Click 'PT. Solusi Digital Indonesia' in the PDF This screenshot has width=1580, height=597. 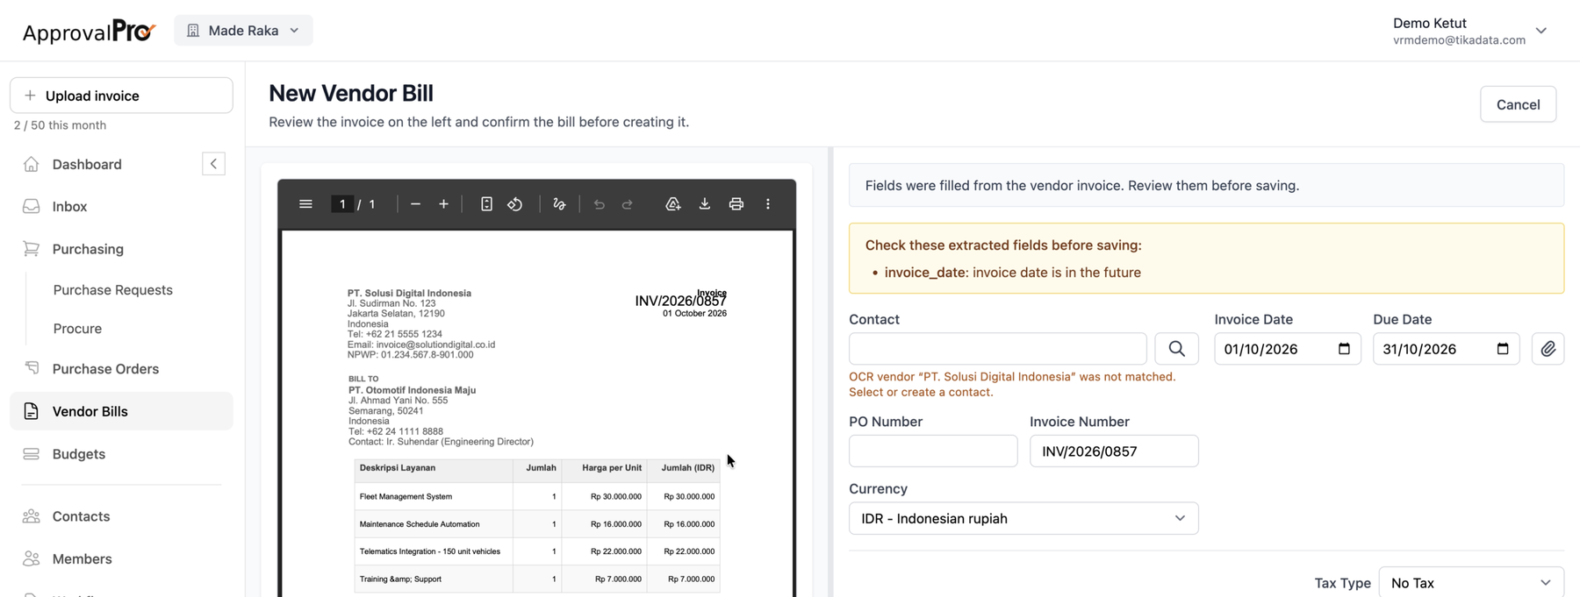tap(409, 293)
